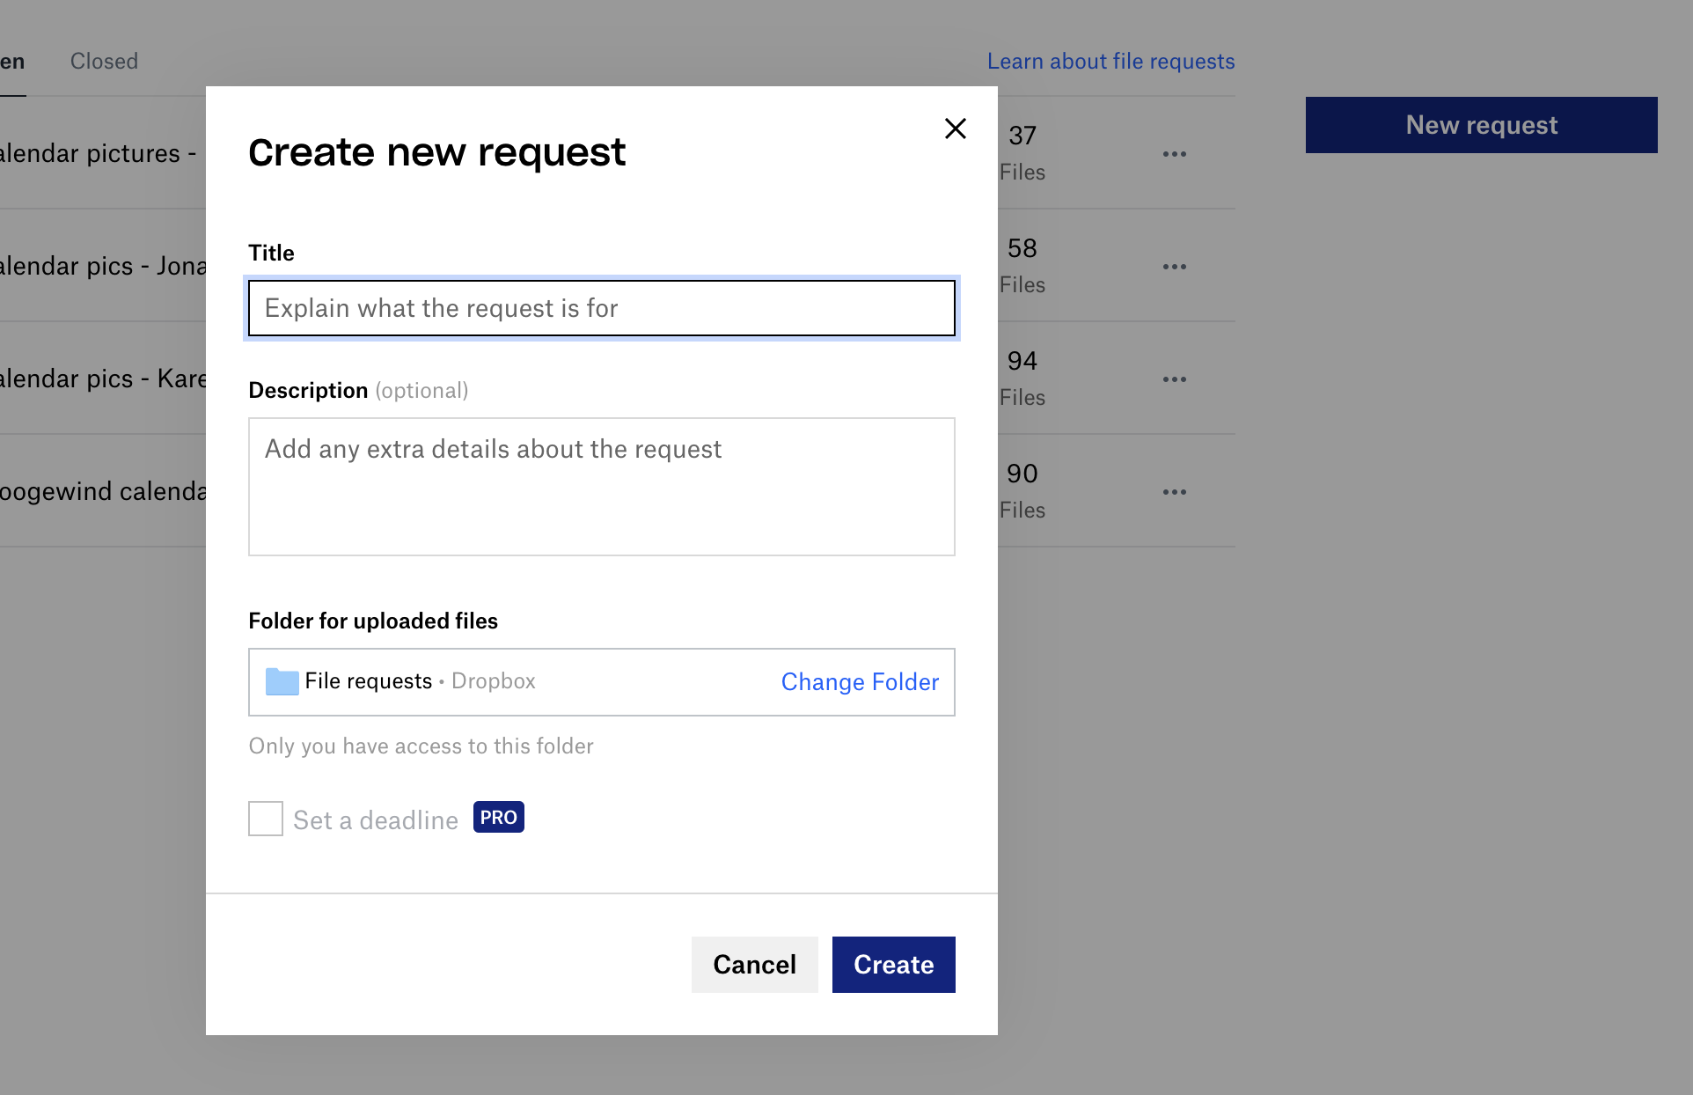Enable the Set a deadline checkbox

[265, 819]
